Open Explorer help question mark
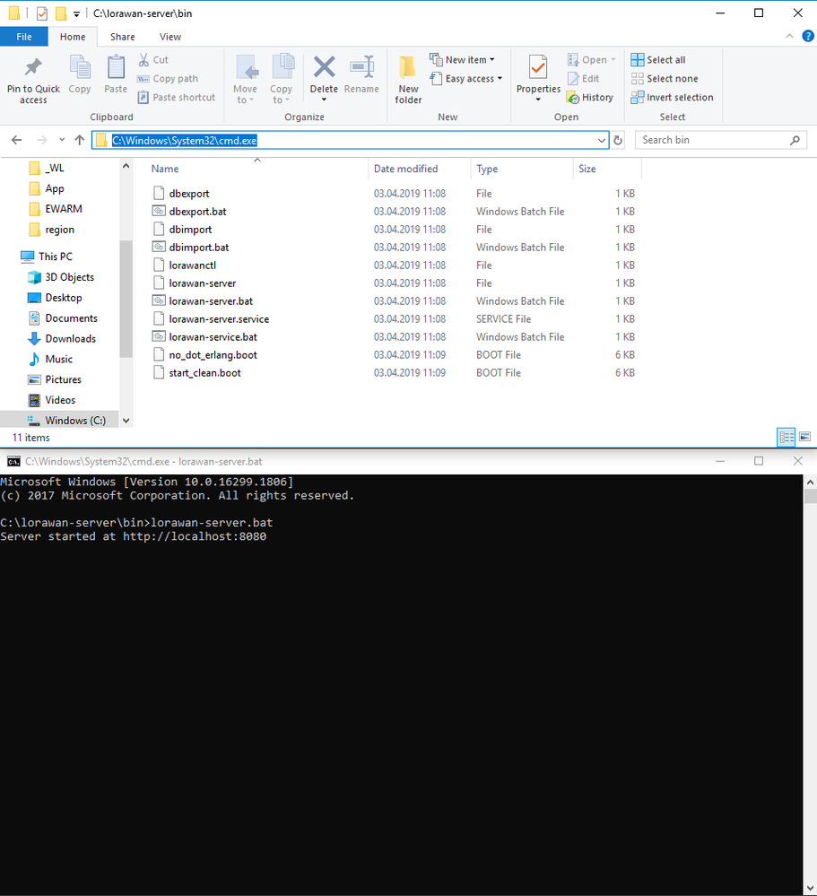This screenshot has width=817, height=896. click(808, 36)
